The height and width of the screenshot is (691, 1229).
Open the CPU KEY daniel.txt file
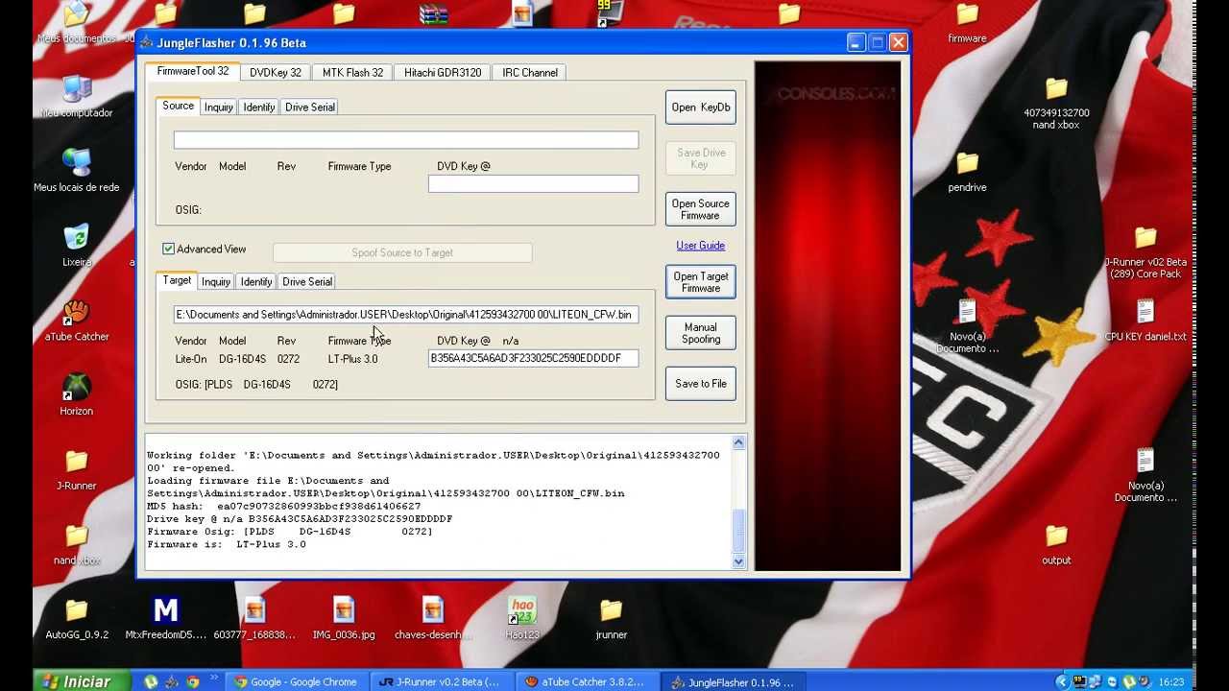click(1145, 314)
